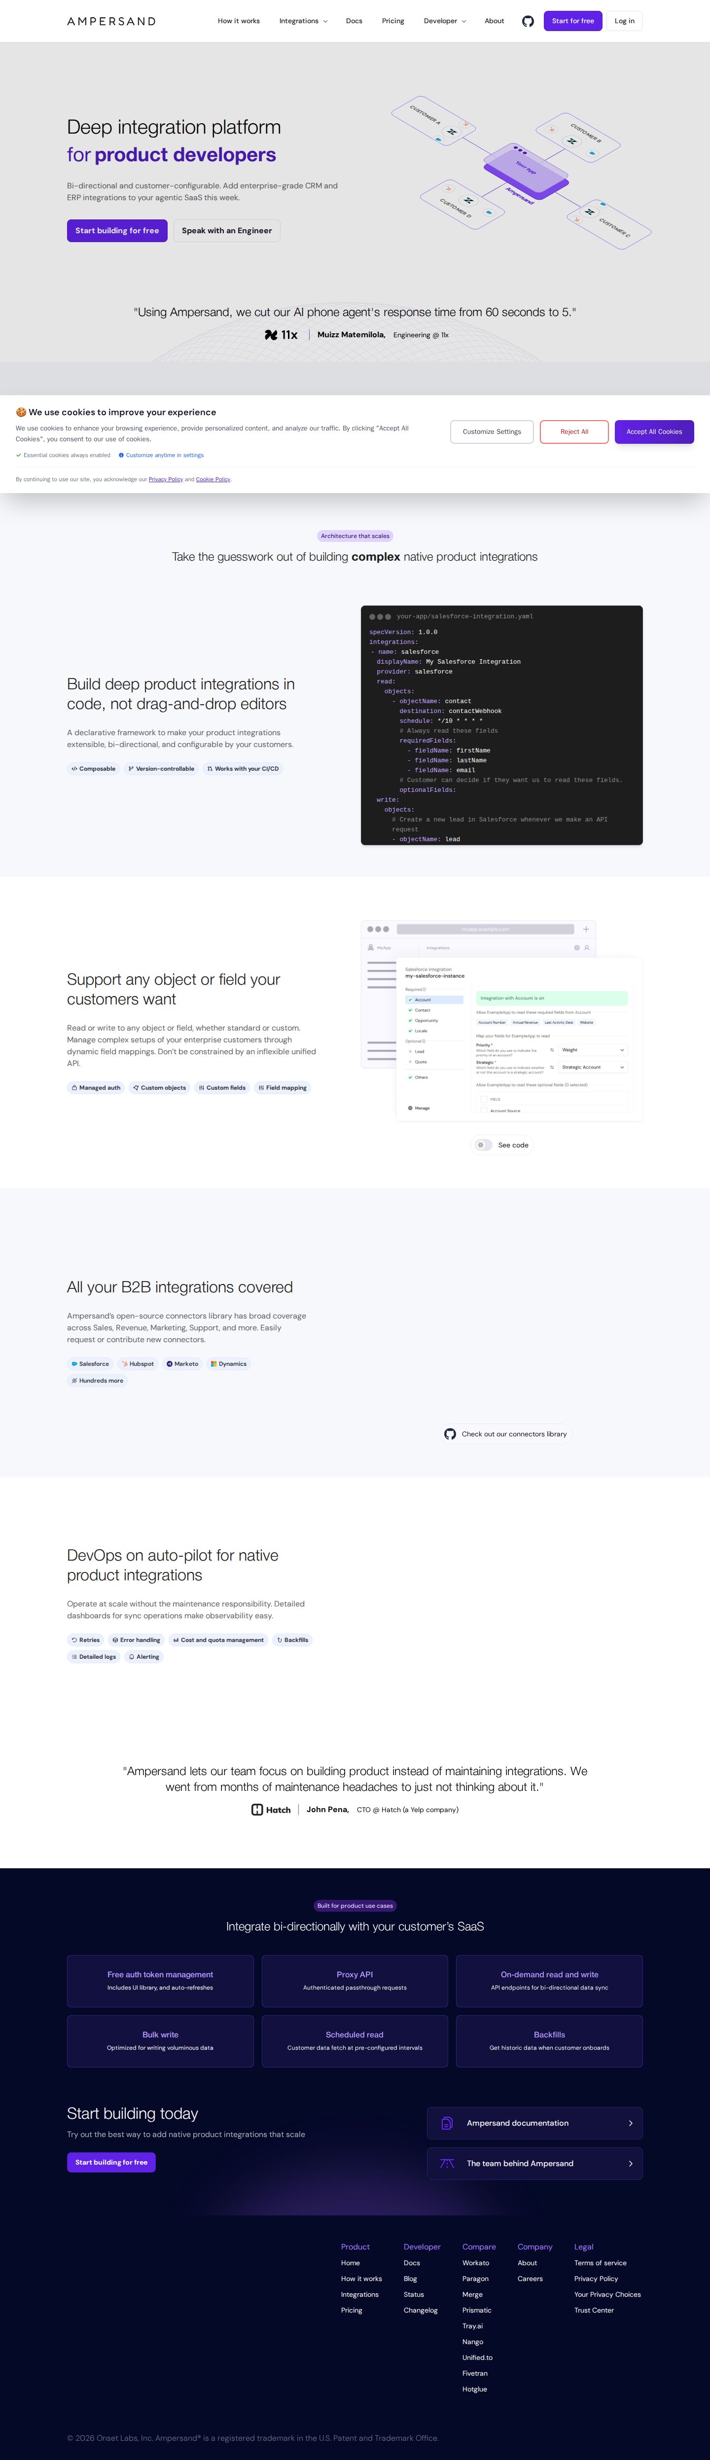Viewport: 710px width, 2460px height.
Task: Click the bottom Start building for free button
Action: (111, 2163)
